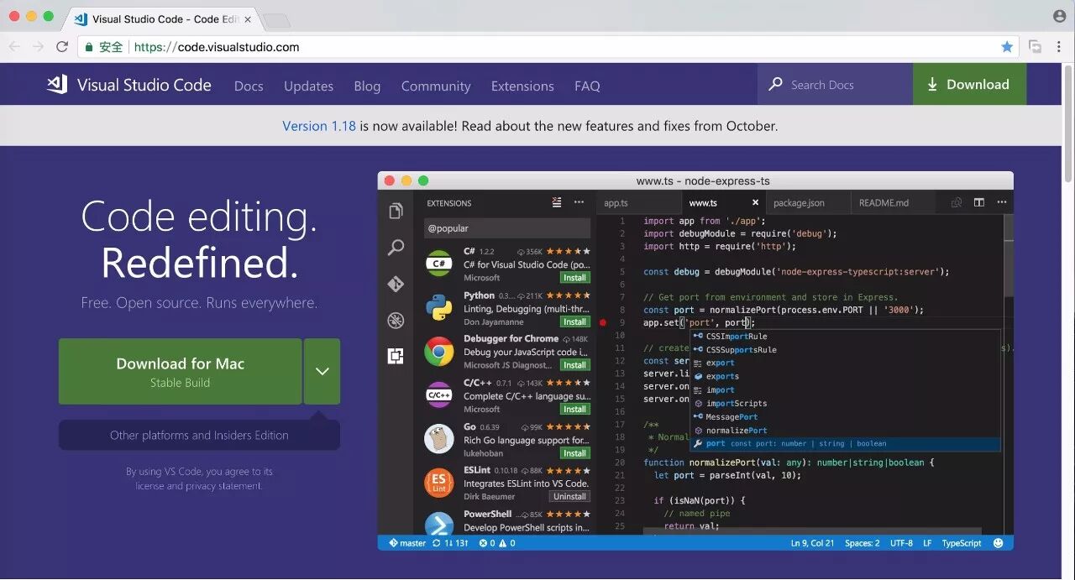Click the Search Docs input field

pyautogui.click(x=835, y=84)
